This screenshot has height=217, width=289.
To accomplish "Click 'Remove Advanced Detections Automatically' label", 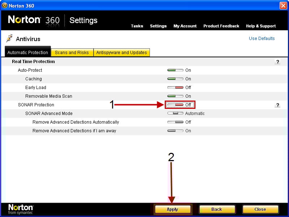I will pyautogui.click(x=76, y=122).
